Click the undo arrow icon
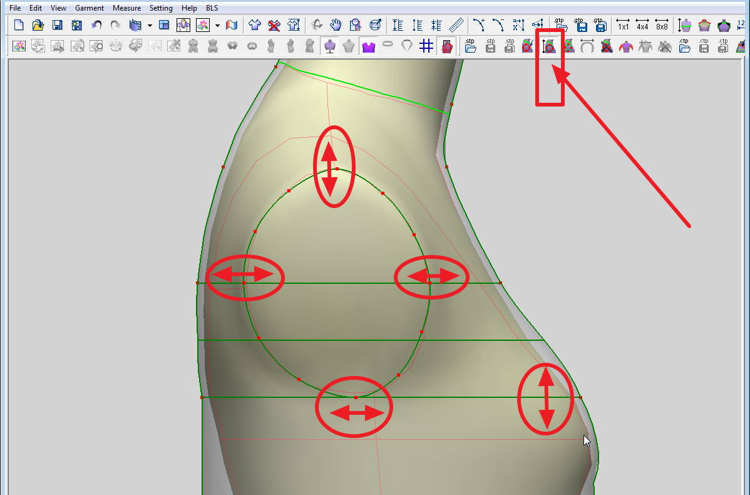Viewport: 750px width, 495px height. click(x=96, y=25)
